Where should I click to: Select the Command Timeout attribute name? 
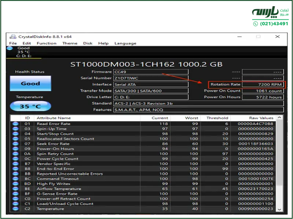point(58,179)
